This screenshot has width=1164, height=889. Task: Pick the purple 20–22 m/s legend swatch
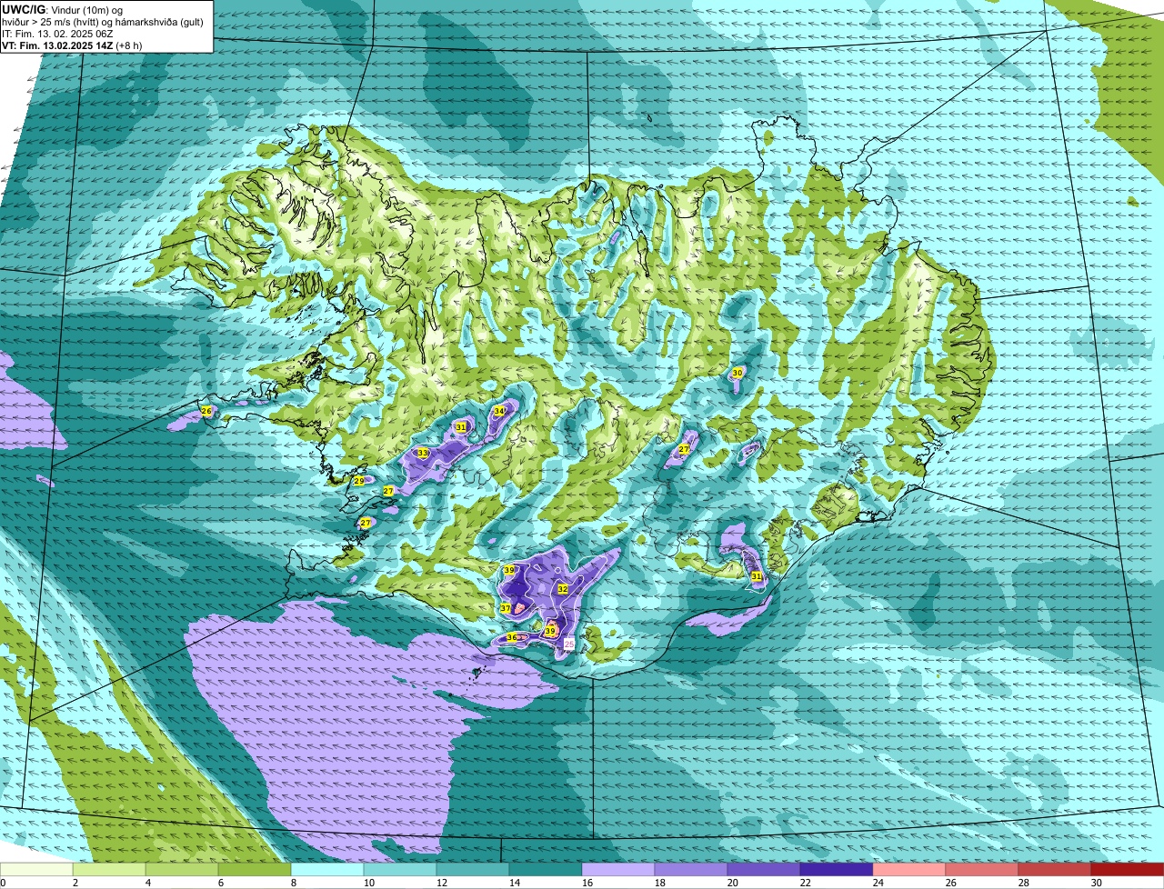(764, 869)
